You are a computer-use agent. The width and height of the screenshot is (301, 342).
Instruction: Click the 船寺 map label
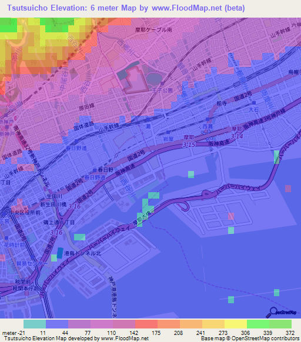click(222, 103)
